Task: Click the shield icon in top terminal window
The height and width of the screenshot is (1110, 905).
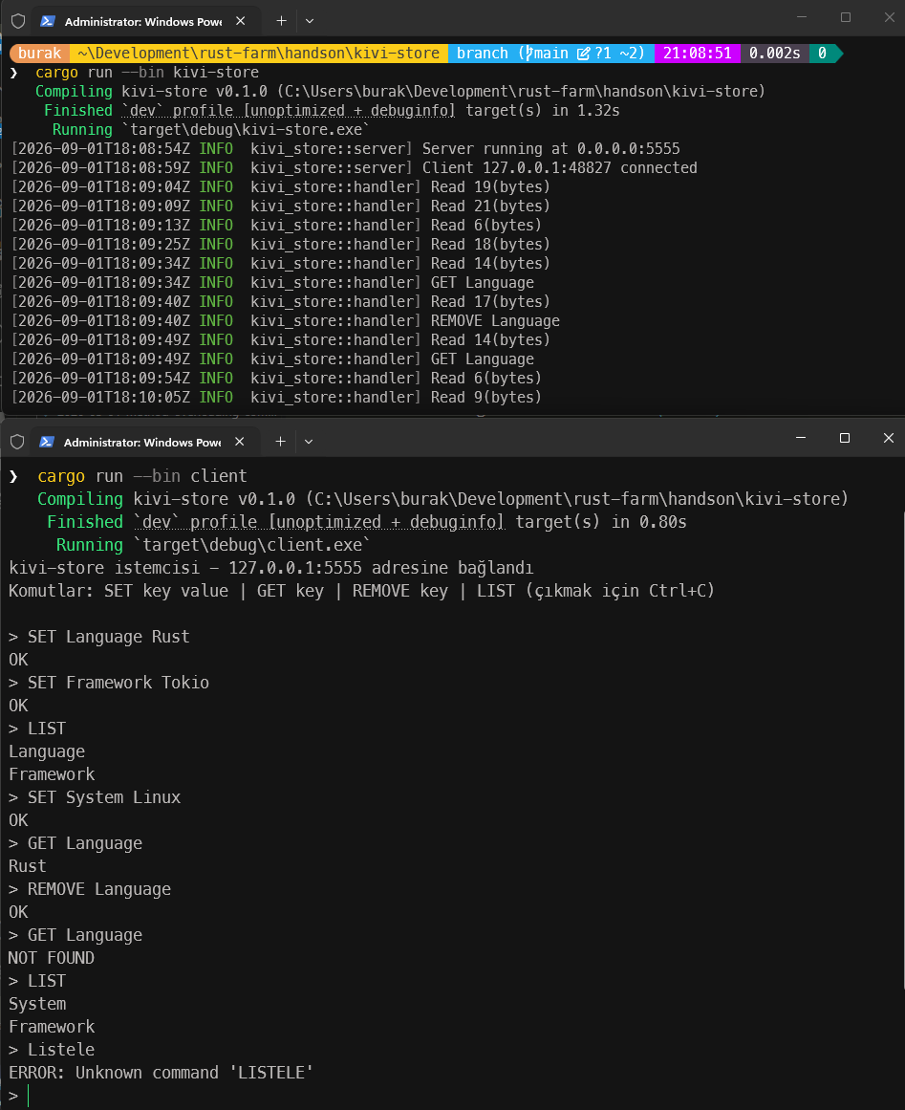Action: [18, 21]
